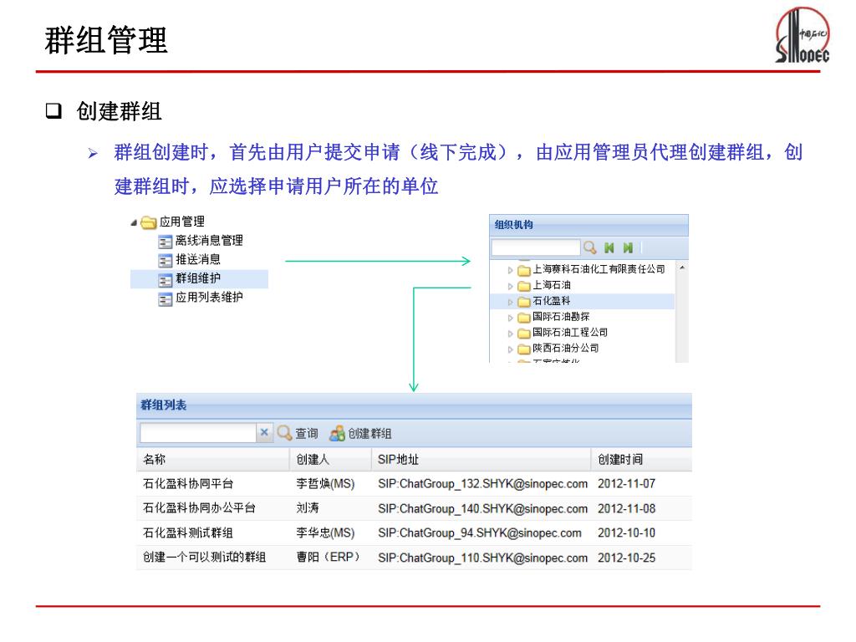Click creation date 2012-11-07
Image resolution: width=856 pixels, height=642 pixels.
coord(627,484)
